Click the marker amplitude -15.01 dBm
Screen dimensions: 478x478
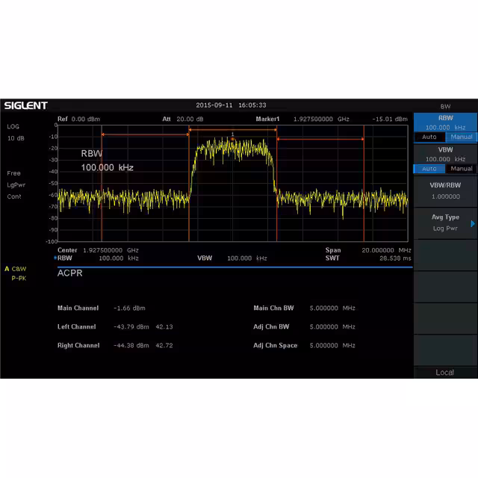tap(390, 119)
